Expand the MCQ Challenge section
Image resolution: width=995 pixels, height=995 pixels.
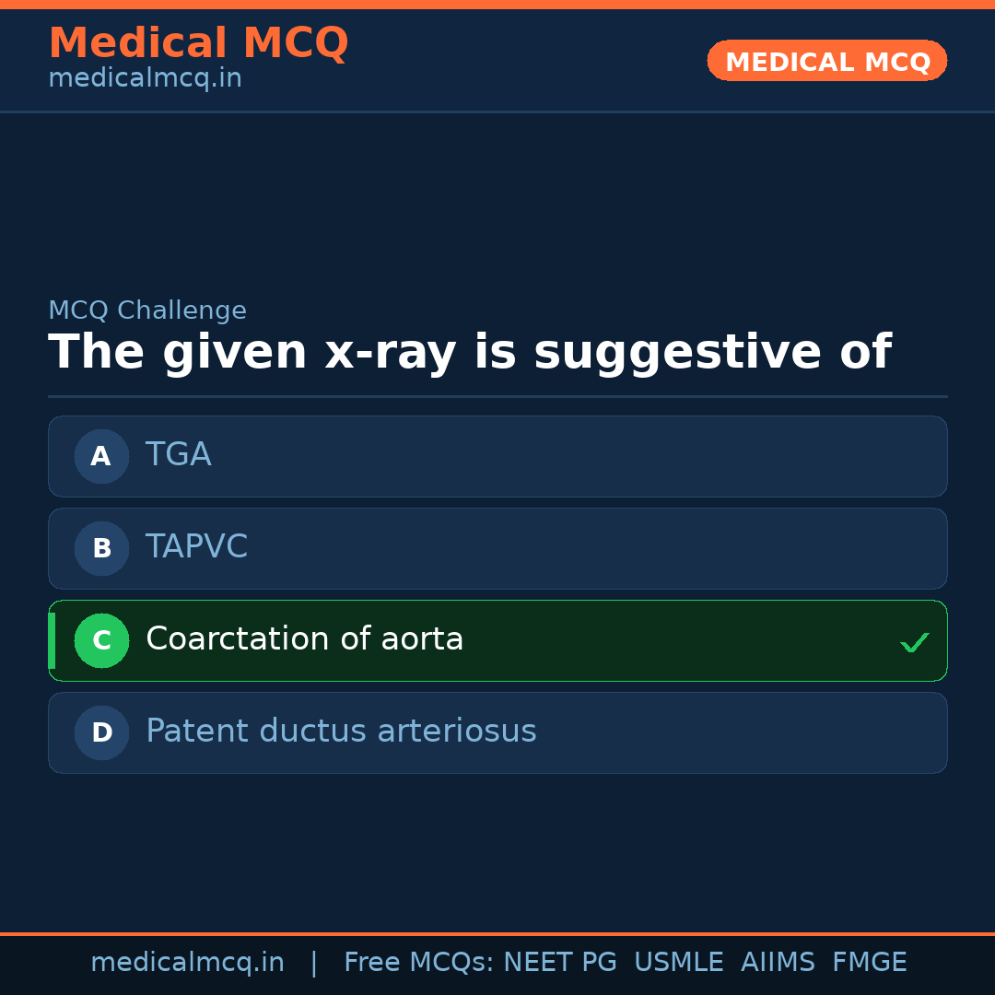(x=147, y=310)
